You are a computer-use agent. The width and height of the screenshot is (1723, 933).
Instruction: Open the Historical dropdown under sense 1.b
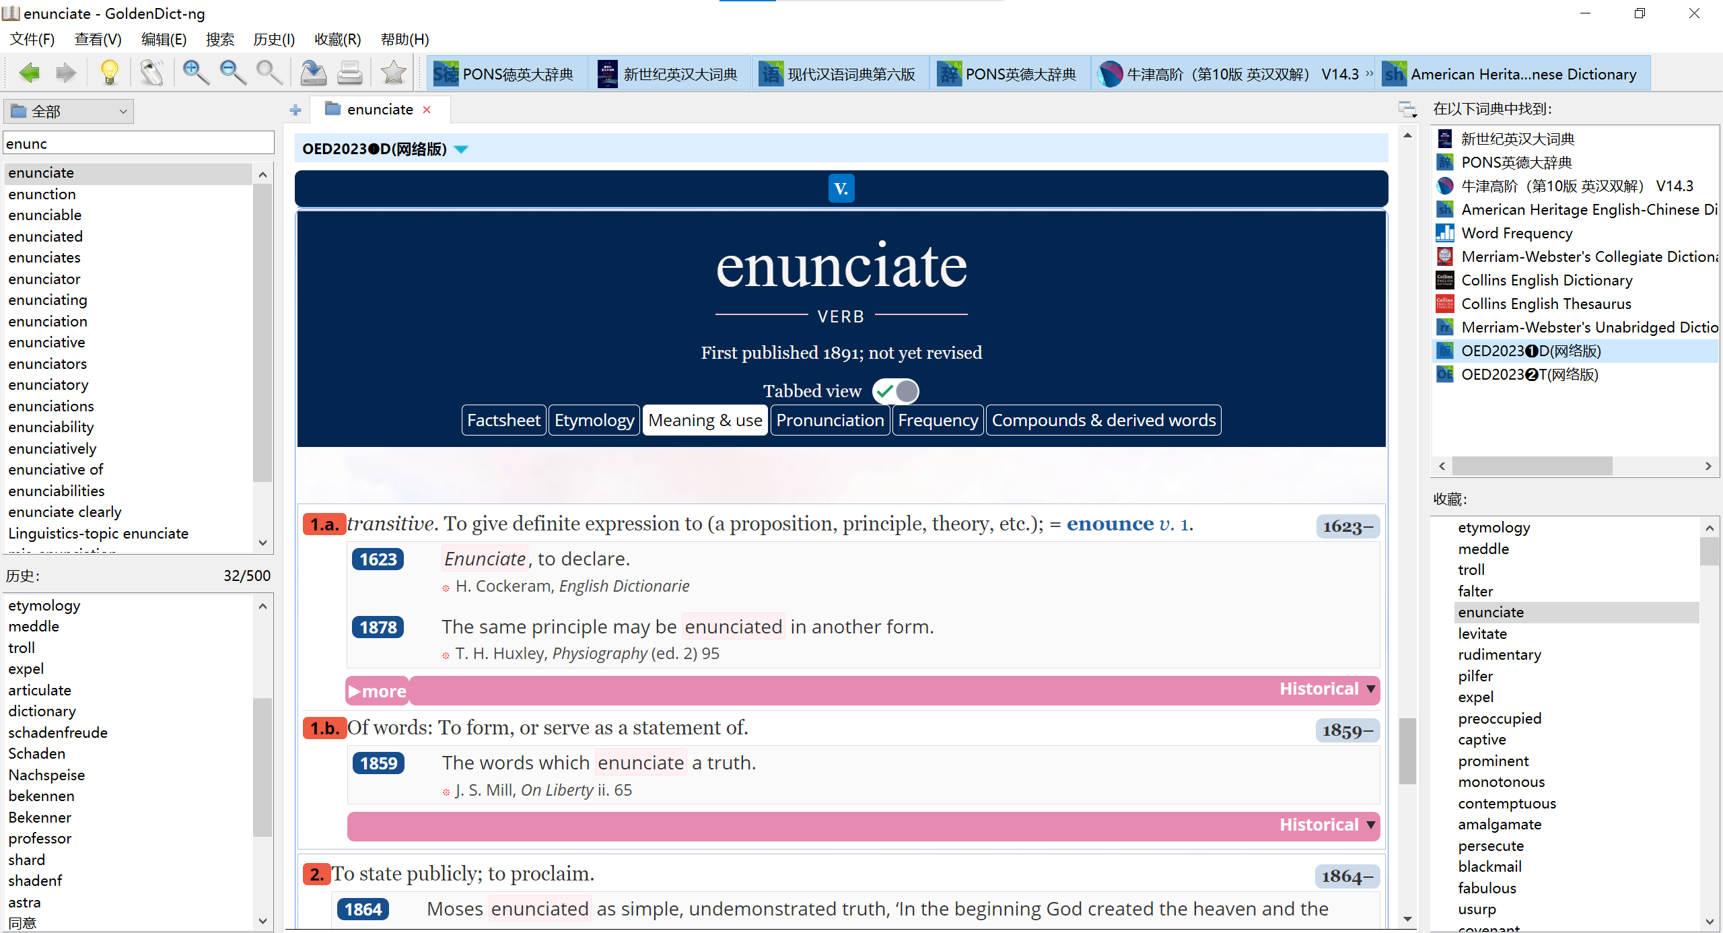pos(1327,825)
